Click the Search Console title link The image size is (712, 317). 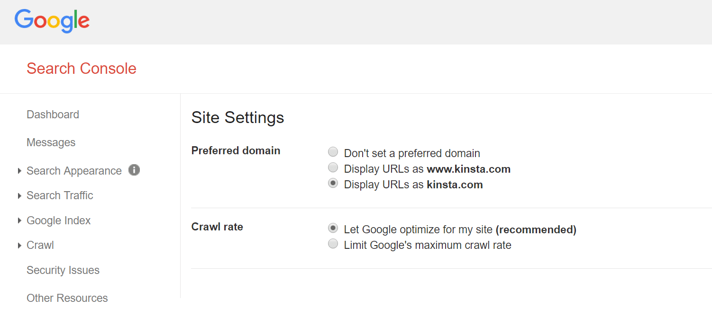coord(82,69)
